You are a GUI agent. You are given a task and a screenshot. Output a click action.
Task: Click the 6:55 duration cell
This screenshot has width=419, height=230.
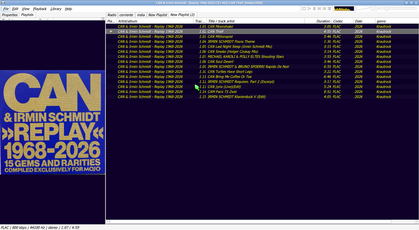[327, 67]
